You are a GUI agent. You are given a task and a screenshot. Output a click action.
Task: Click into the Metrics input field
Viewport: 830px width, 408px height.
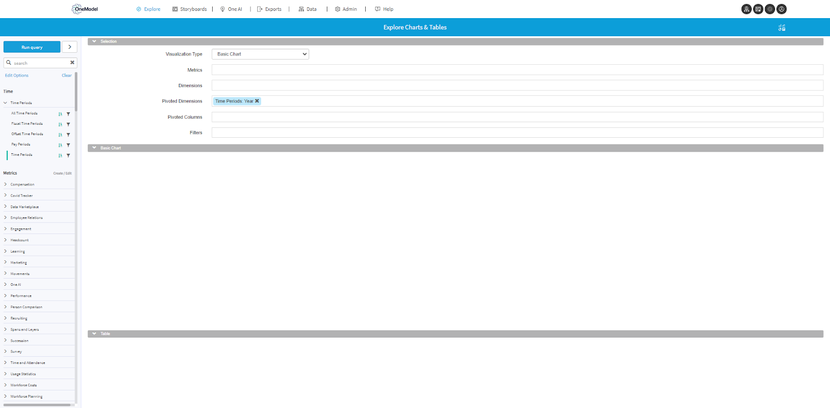coord(517,70)
